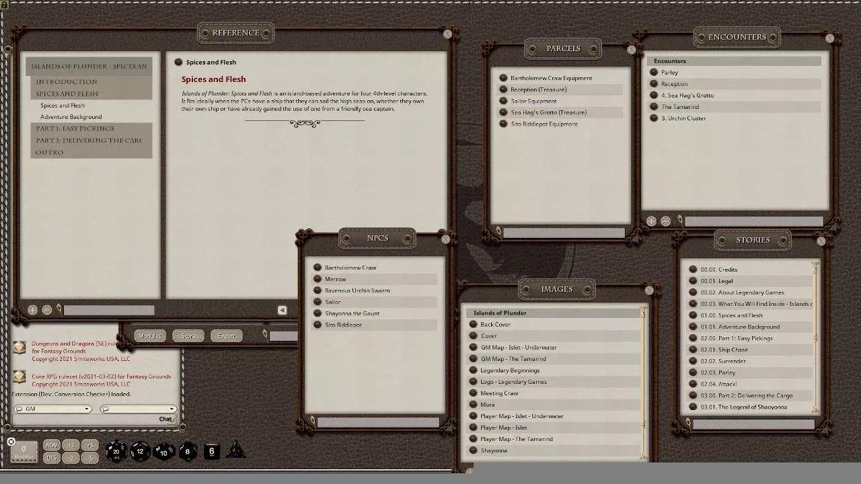Open link icon beside The Tamarind encounter
The height and width of the screenshot is (484, 861).
point(654,106)
